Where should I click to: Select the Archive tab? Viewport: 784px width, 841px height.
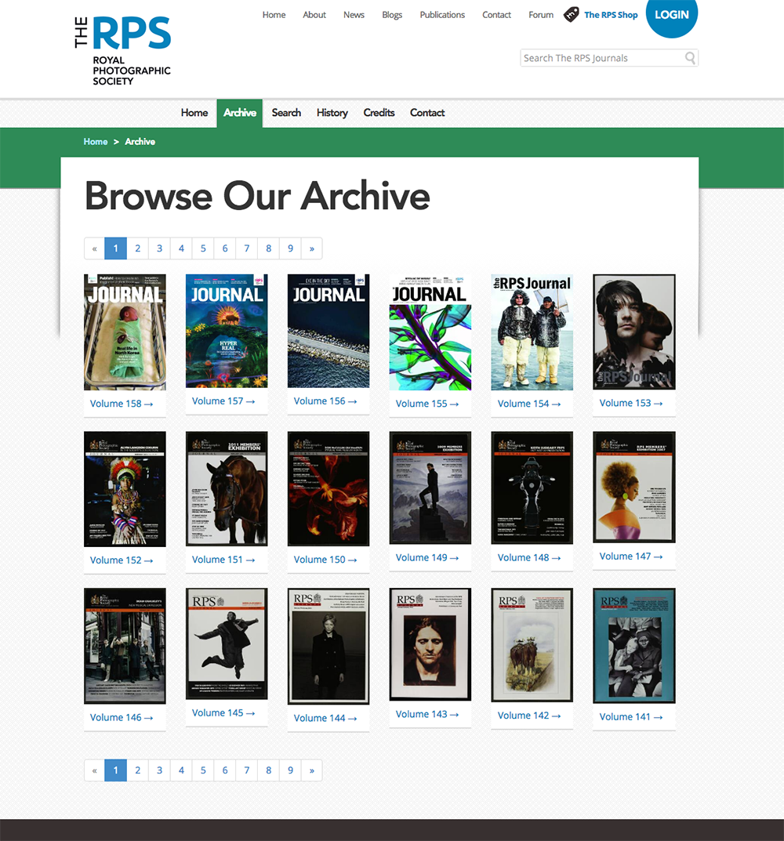(239, 113)
